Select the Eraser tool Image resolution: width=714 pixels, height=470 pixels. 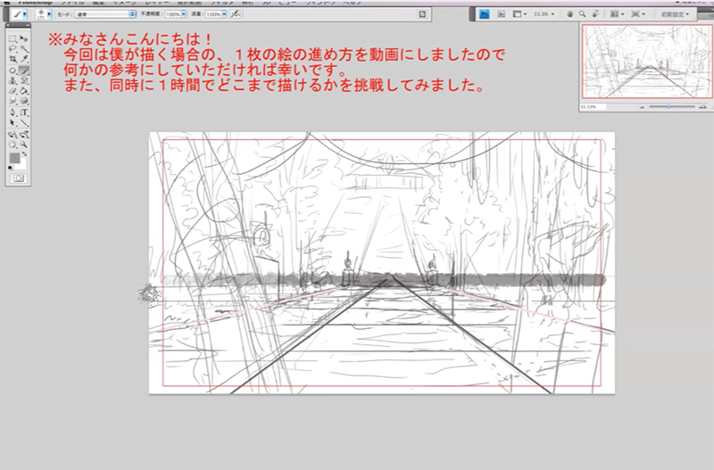[x=12, y=91]
